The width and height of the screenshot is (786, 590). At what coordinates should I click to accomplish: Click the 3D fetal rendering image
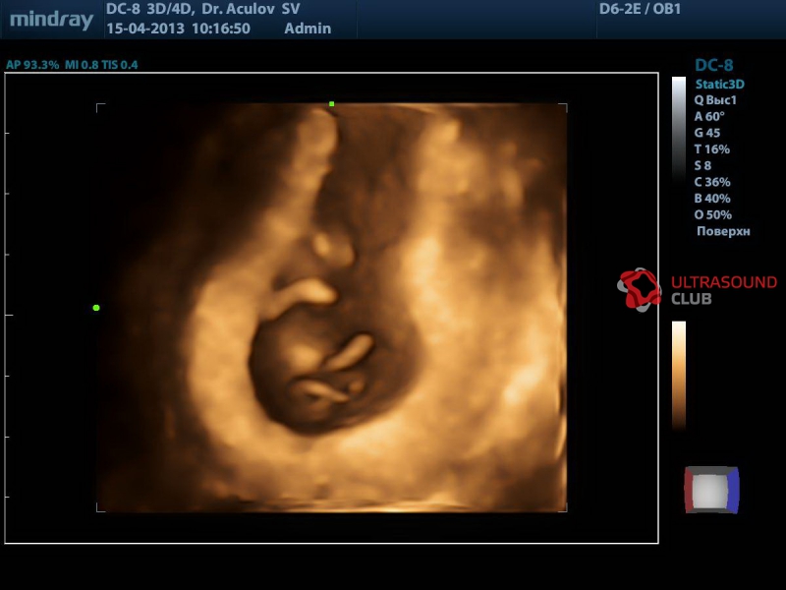point(331,308)
